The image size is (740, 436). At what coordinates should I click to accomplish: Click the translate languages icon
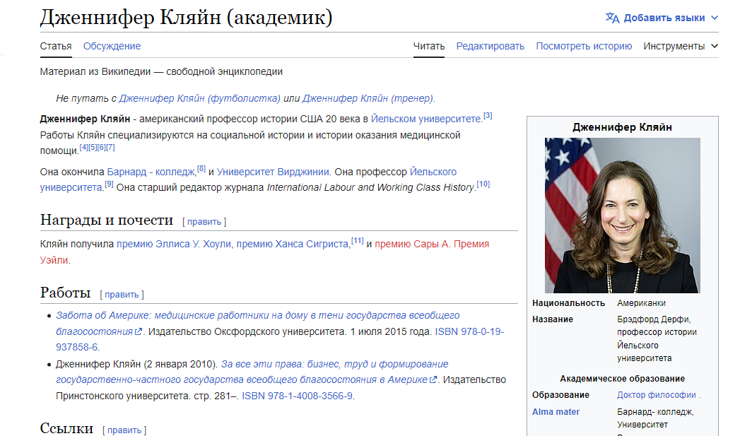coord(612,18)
